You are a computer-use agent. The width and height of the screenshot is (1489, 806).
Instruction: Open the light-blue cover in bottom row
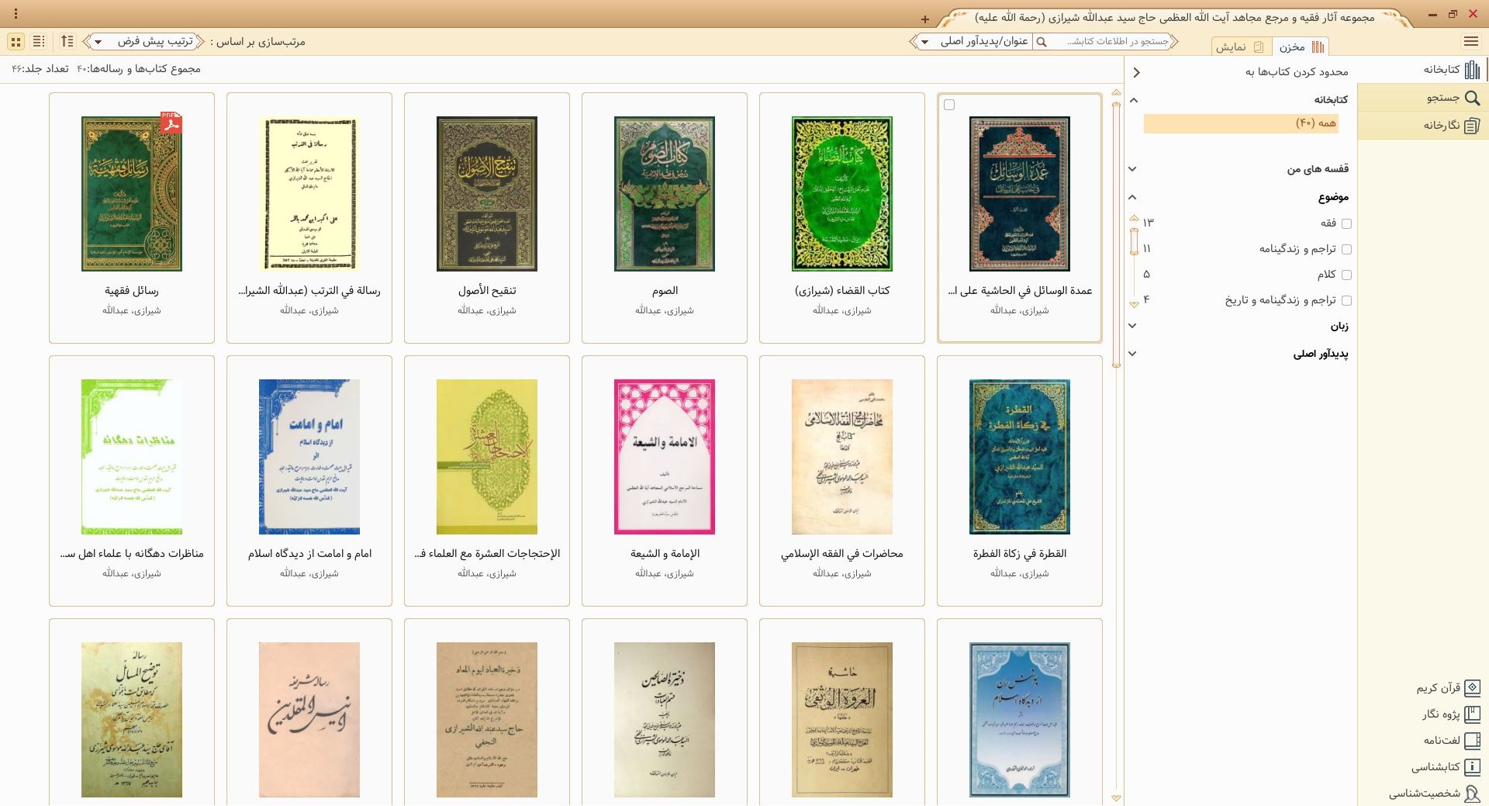(x=1020, y=720)
